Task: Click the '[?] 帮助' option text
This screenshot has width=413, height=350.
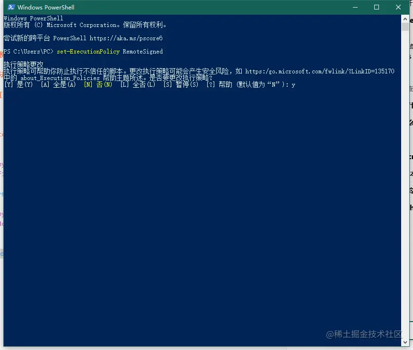Action: click(219, 85)
